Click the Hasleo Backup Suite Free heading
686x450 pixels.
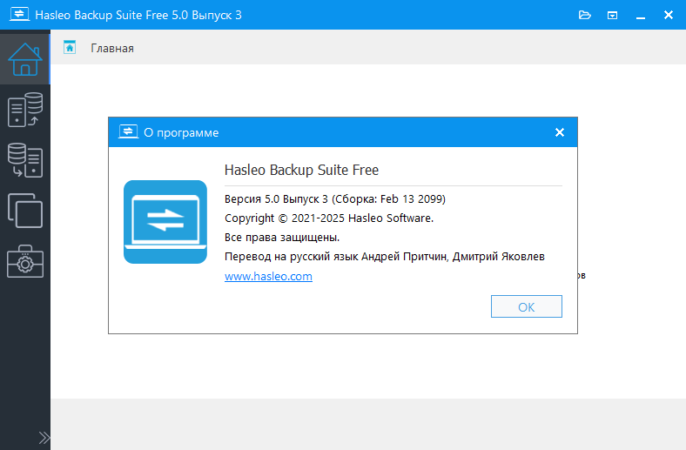pyautogui.click(x=301, y=170)
